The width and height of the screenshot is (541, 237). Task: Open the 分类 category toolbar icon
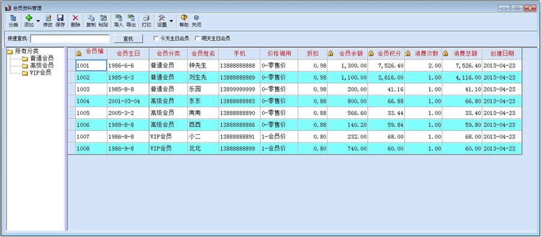pyautogui.click(x=13, y=21)
